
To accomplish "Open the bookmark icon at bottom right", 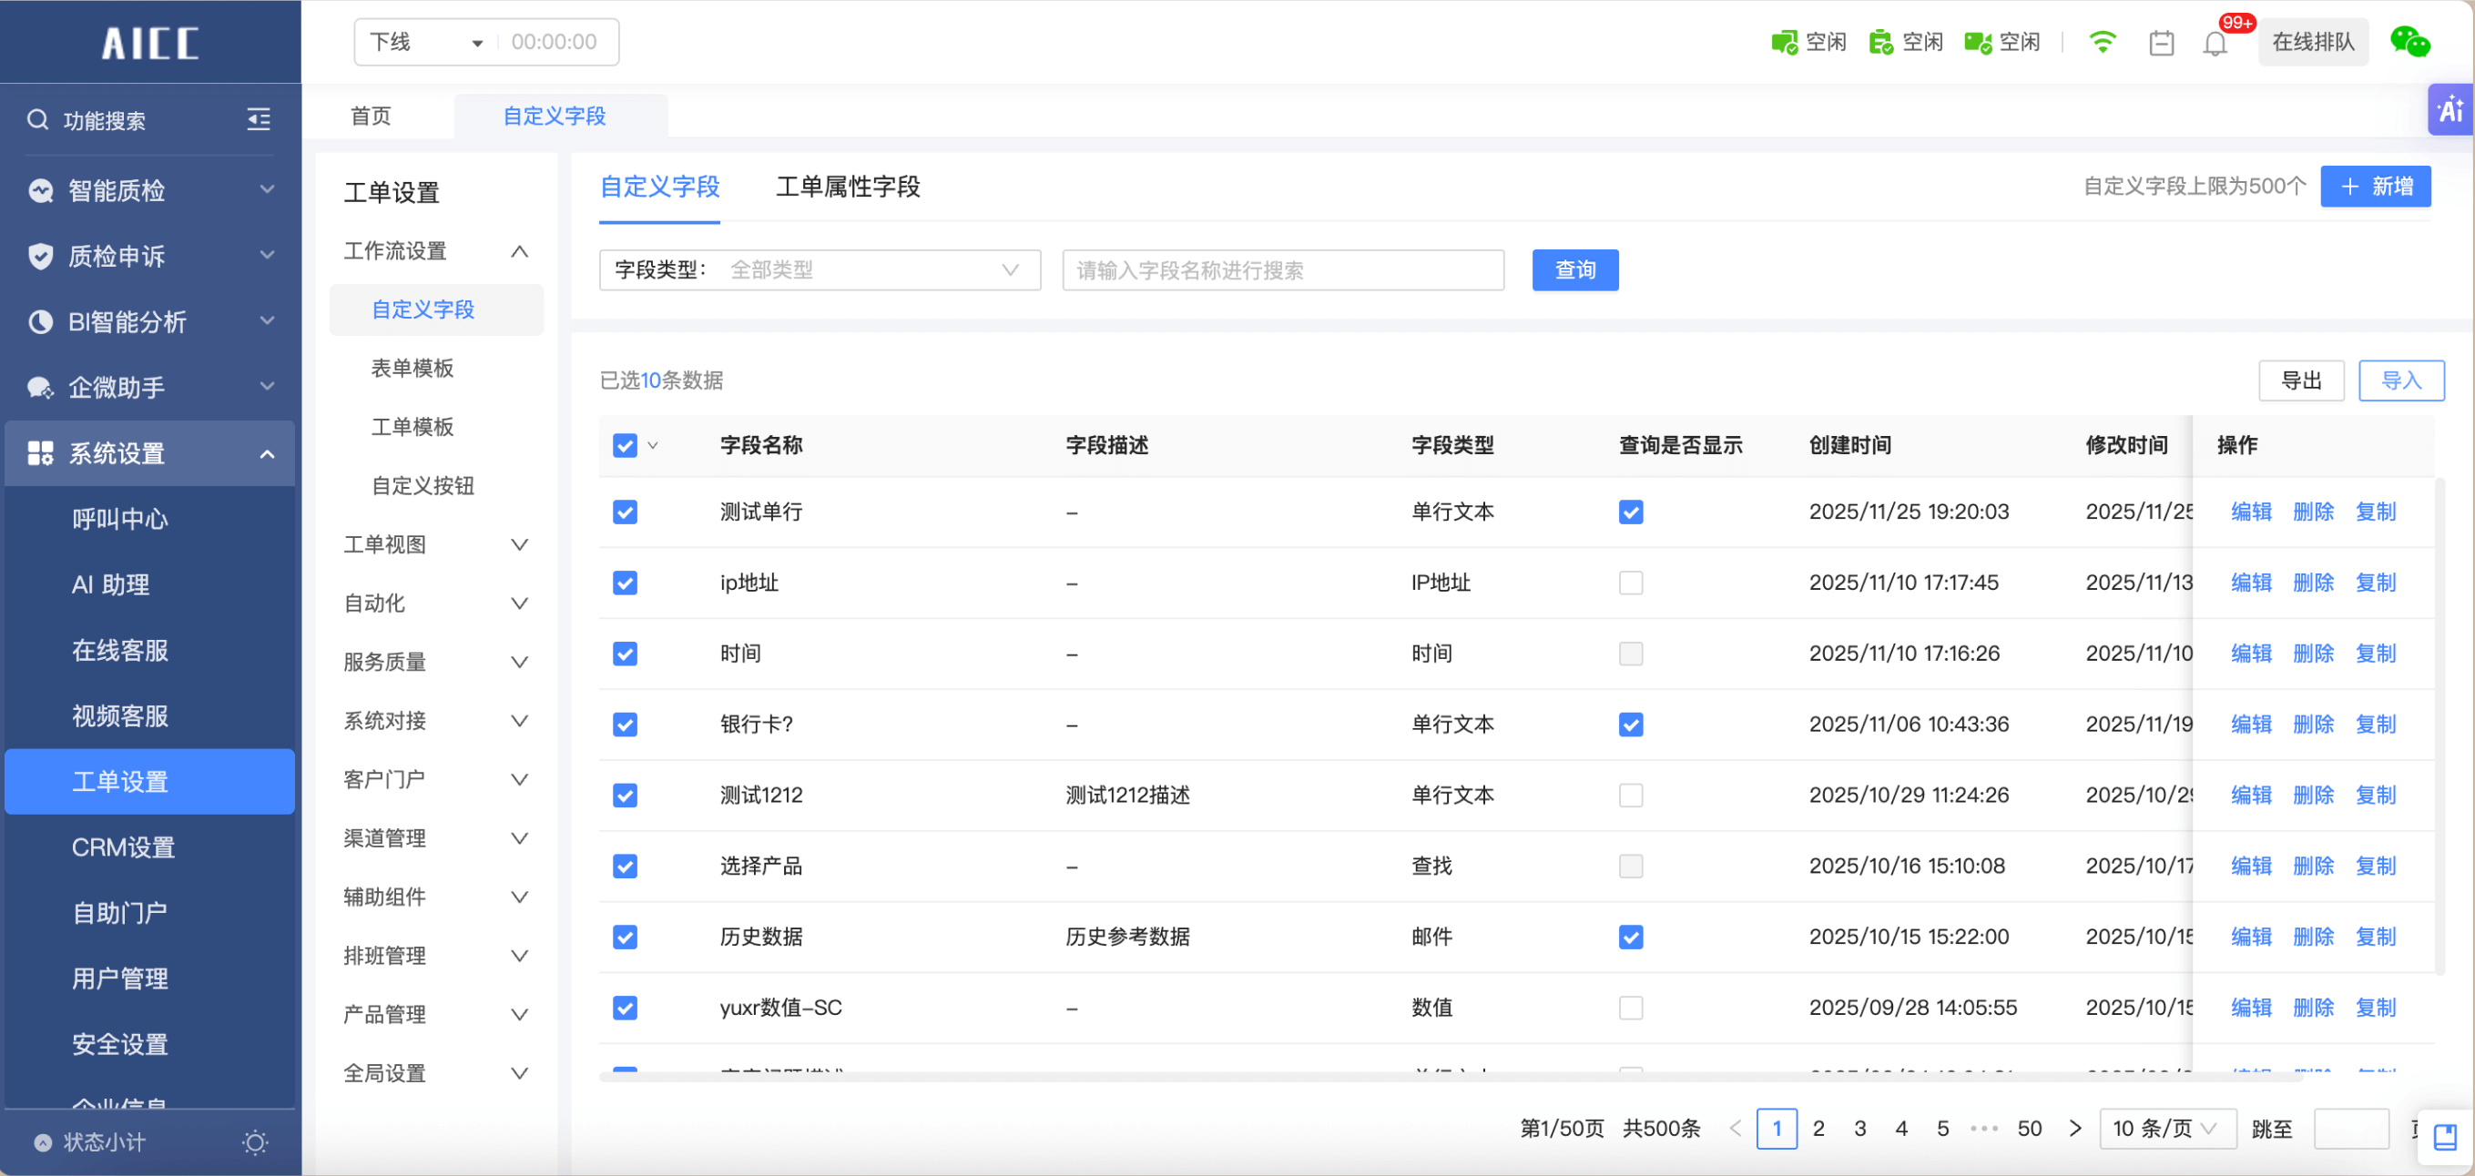I will tap(2444, 1138).
